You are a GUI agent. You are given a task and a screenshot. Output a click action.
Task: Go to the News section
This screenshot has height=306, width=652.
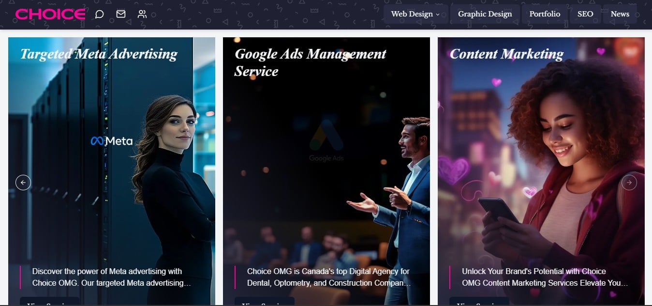pyautogui.click(x=620, y=14)
